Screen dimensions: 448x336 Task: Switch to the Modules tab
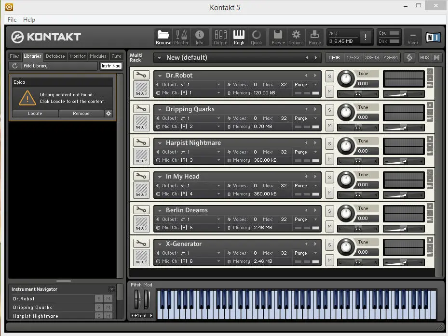(98, 56)
